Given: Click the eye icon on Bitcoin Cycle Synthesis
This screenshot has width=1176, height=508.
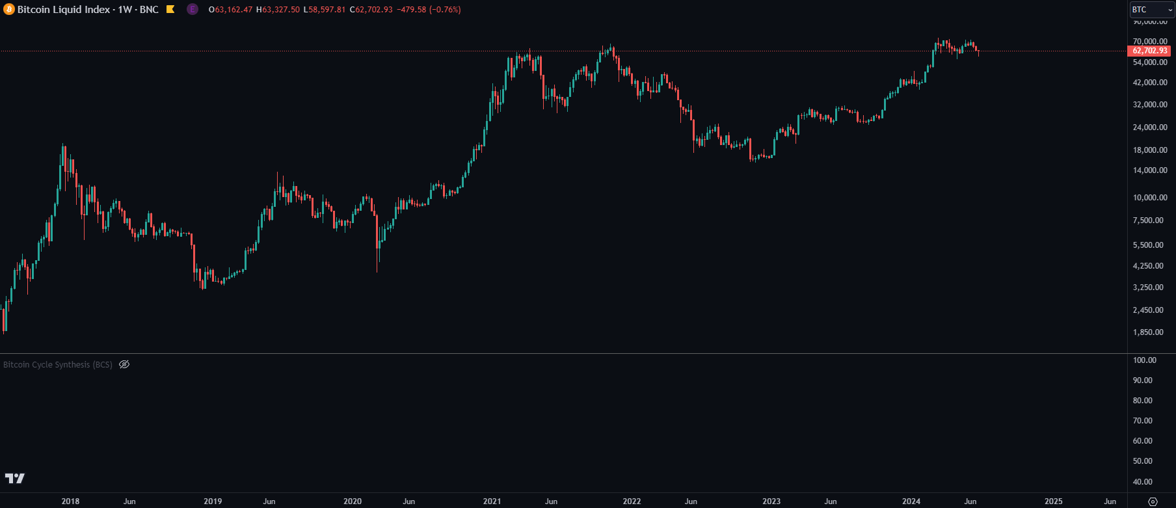Looking at the screenshot, I should 124,364.
